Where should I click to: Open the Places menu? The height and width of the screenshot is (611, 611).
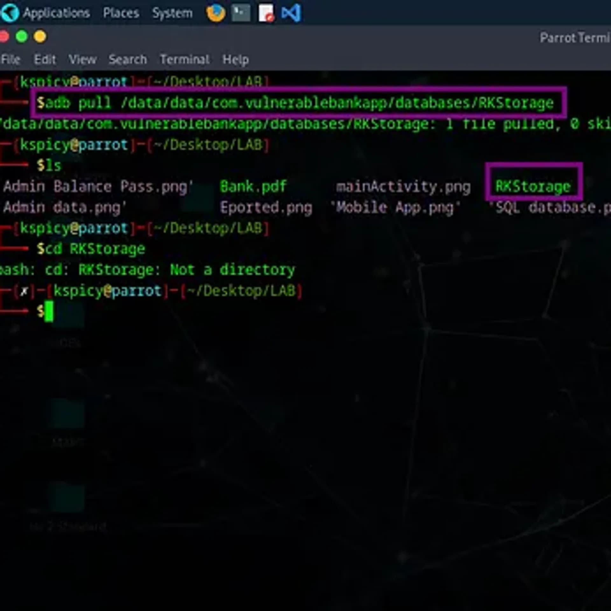pos(121,13)
